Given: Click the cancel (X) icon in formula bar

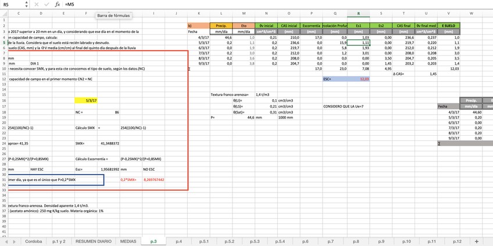Looking at the screenshot, I should click(x=37, y=4).
